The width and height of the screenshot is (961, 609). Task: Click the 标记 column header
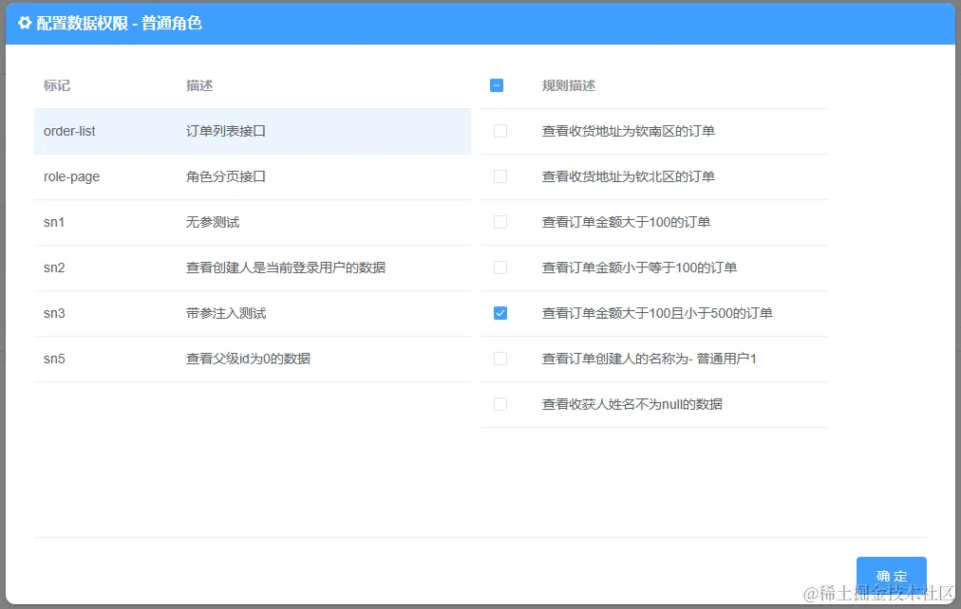pyautogui.click(x=56, y=85)
